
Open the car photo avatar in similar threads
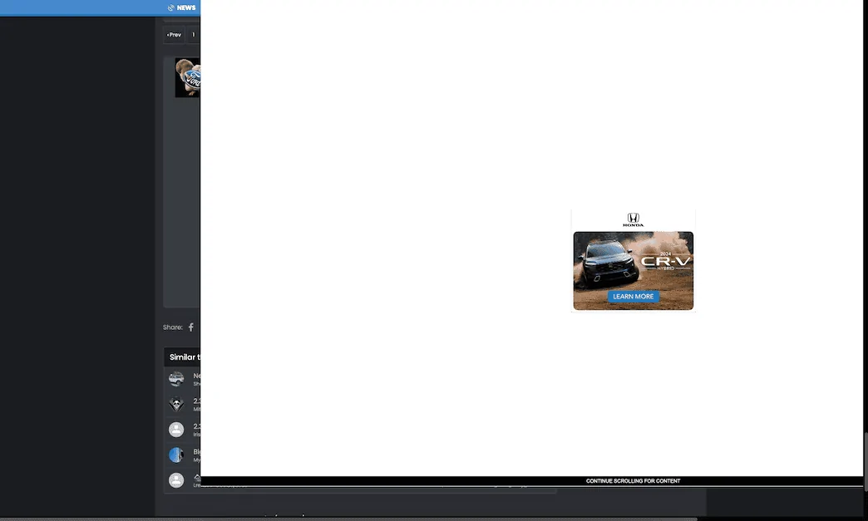[x=176, y=379]
